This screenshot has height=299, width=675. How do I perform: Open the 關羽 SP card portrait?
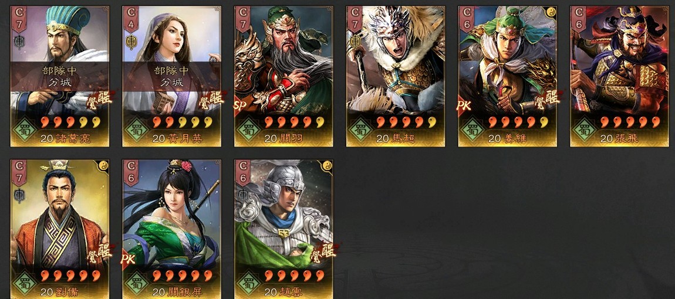click(283, 76)
